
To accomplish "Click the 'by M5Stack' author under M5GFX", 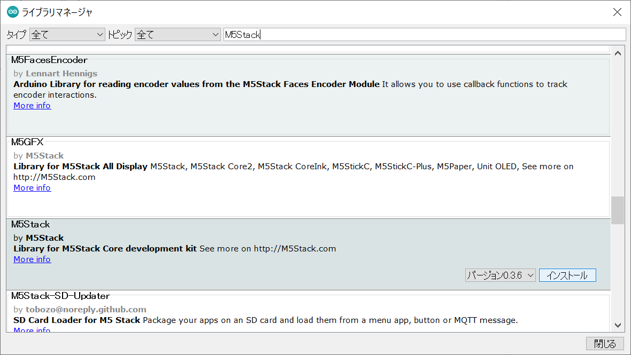I will click(39, 156).
